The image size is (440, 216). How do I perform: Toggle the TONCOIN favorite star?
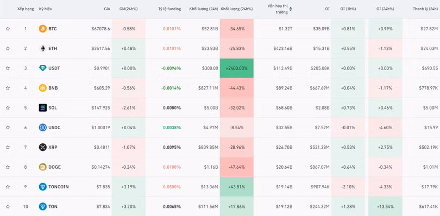[8, 187]
